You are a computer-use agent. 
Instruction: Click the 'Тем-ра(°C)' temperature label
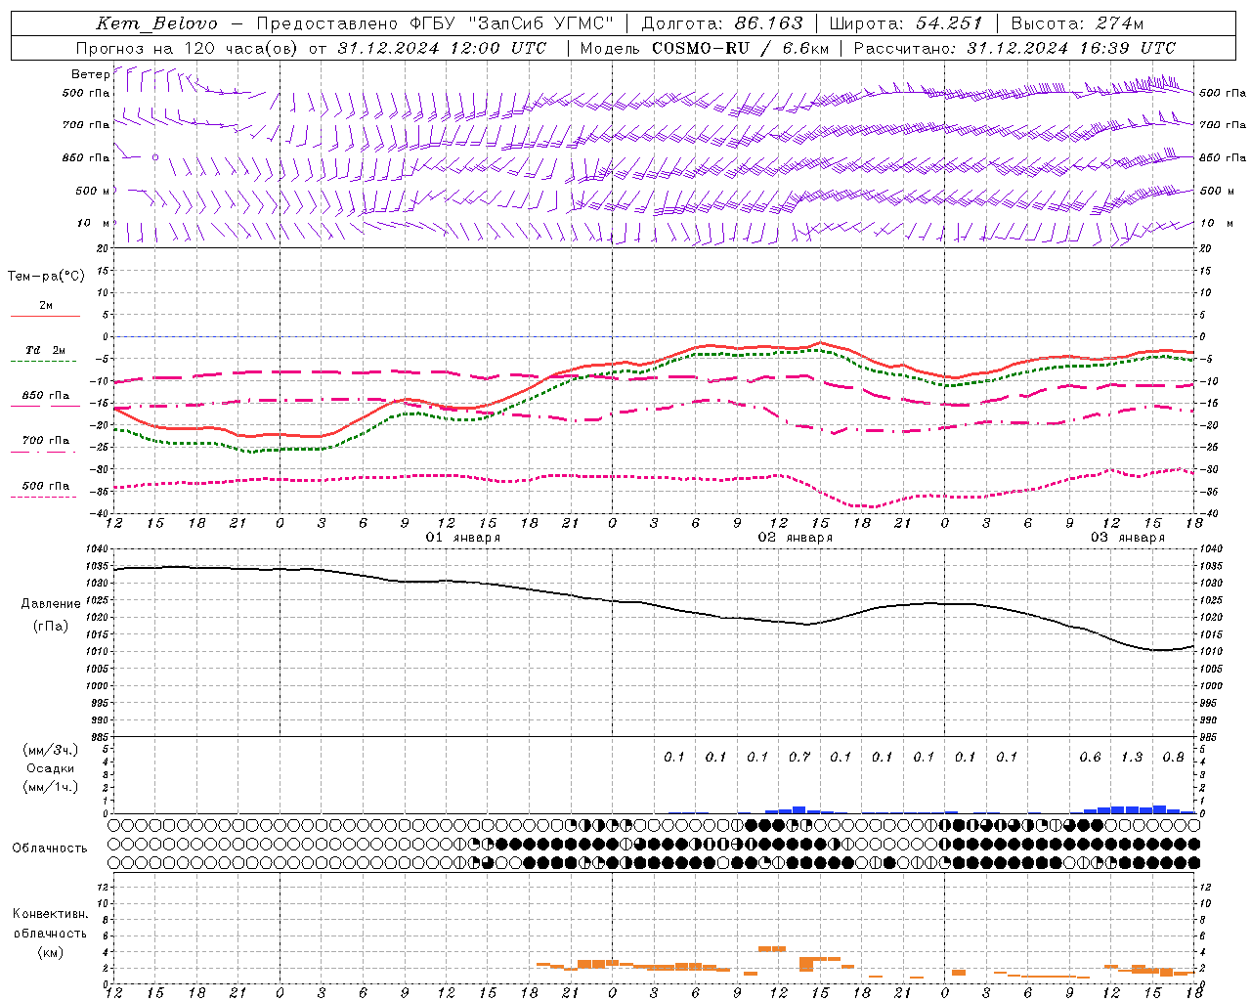tap(46, 277)
